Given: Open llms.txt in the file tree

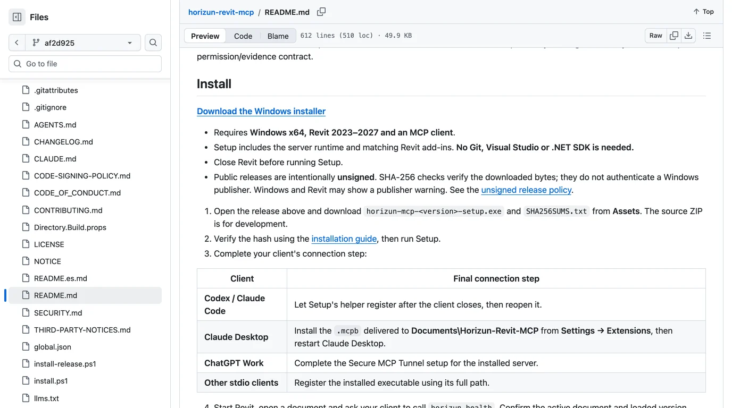Looking at the screenshot, I should click(85, 398).
